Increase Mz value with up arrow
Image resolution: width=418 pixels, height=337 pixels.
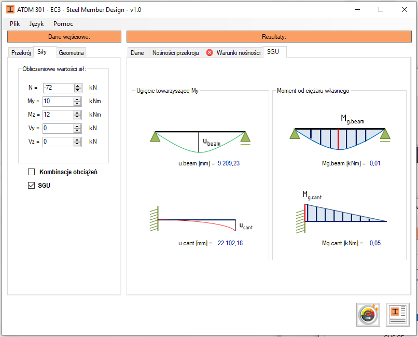click(77, 113)
